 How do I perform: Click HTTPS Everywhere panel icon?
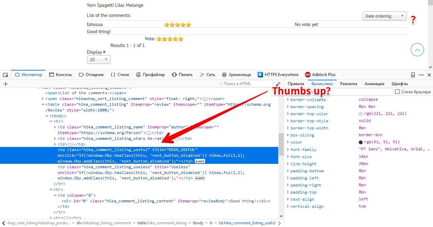(260, 75)
